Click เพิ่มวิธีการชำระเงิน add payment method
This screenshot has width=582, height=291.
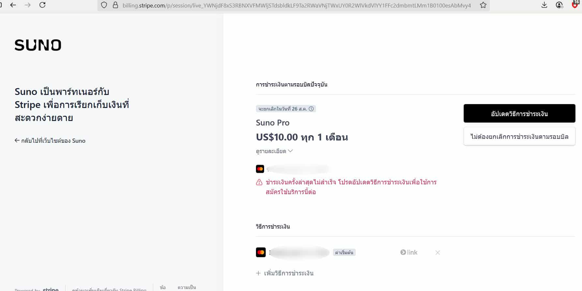(285, 273)
